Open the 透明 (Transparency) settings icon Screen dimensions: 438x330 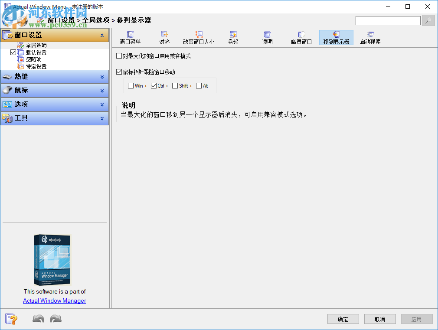click(267, 37)
